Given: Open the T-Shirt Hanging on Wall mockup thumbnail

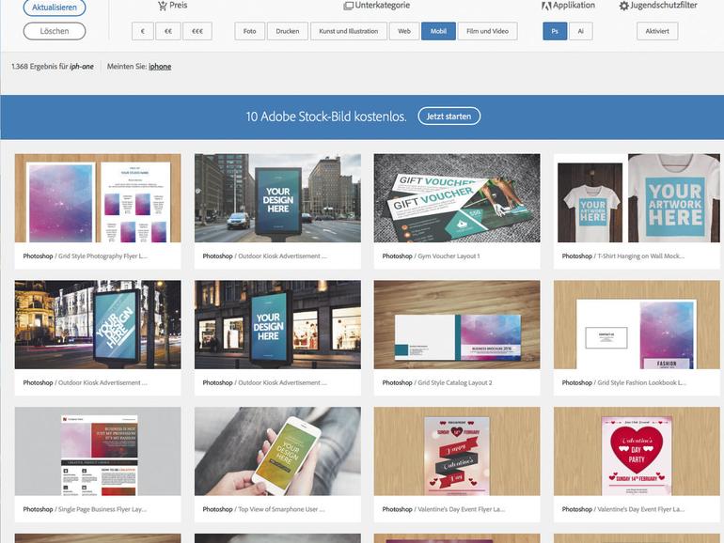Looking at the screenshot, I should (x=637, y=198).
